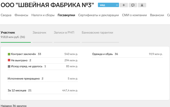The width and height of the screenshot is (170, 107).
Task: Filter by За 12 месяцев row
Action: click(43, 91)
